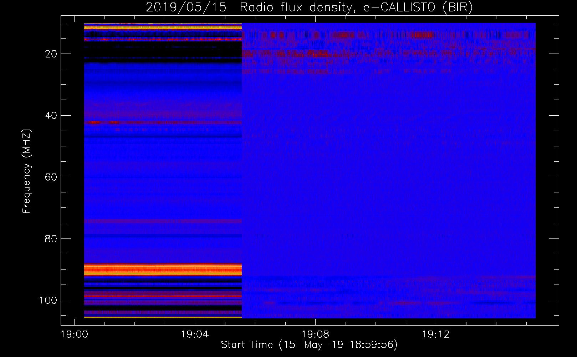
Task: Click the bright orange band near 90 MHz
Action: [163, 269]
